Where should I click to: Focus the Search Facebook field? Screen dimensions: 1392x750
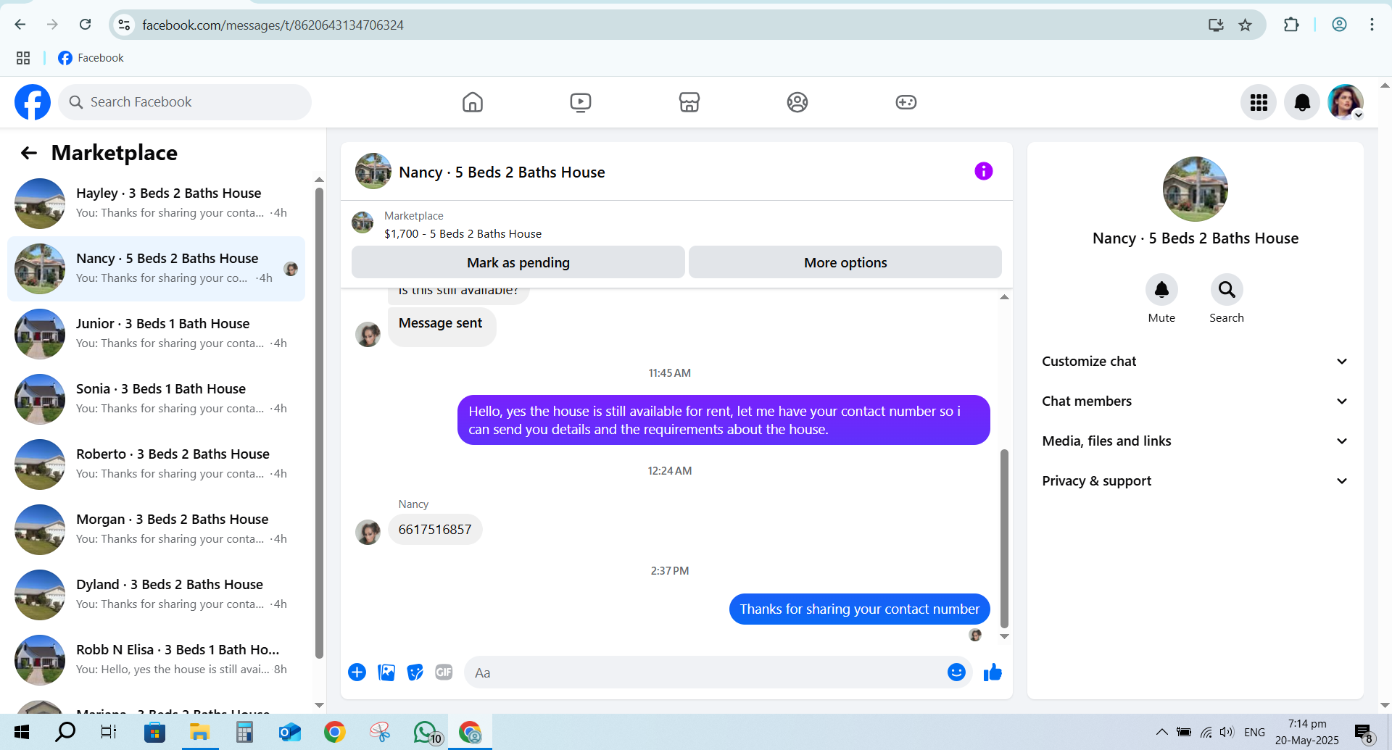[185, 102]
